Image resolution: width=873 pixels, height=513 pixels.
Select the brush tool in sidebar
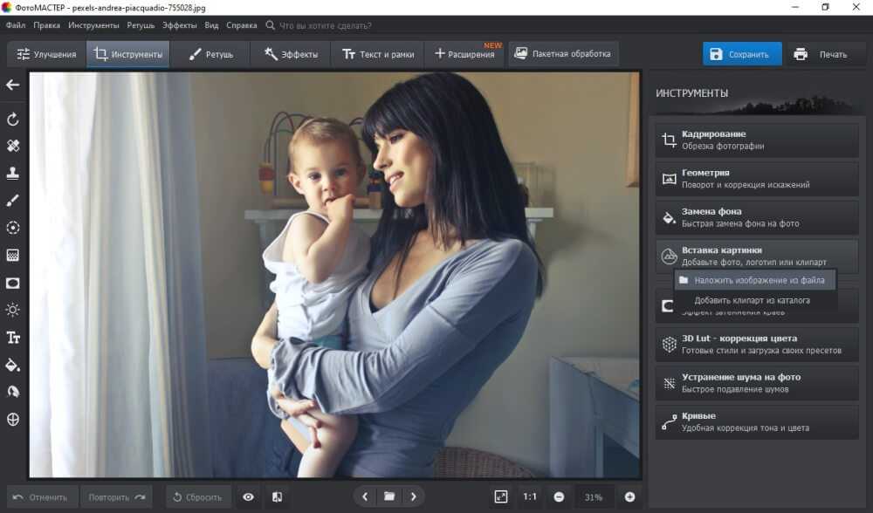(13, 201)
